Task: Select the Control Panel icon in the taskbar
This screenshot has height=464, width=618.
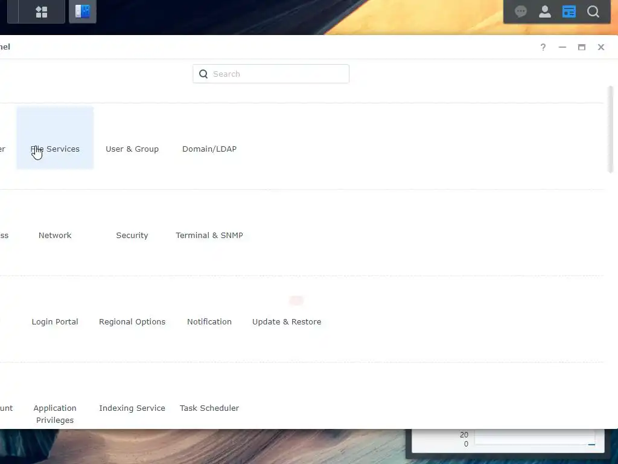Action: click(x=82, y=11)
